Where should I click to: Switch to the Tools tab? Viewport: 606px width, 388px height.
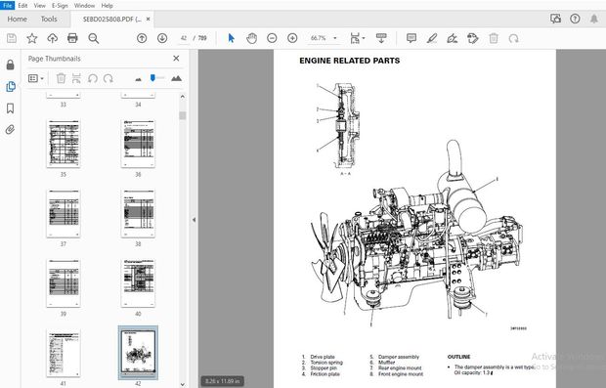[x=49, y=19]
